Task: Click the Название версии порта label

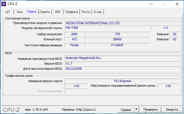Action: pos(45,81)
